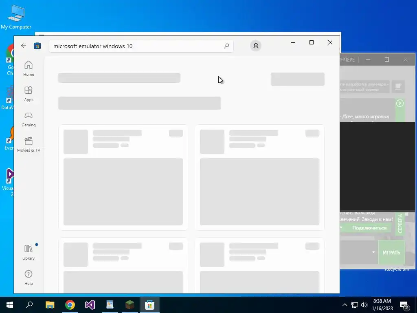Expand the dropdown arrow left of Подключиться
The image size is (417, 313).
342,228
